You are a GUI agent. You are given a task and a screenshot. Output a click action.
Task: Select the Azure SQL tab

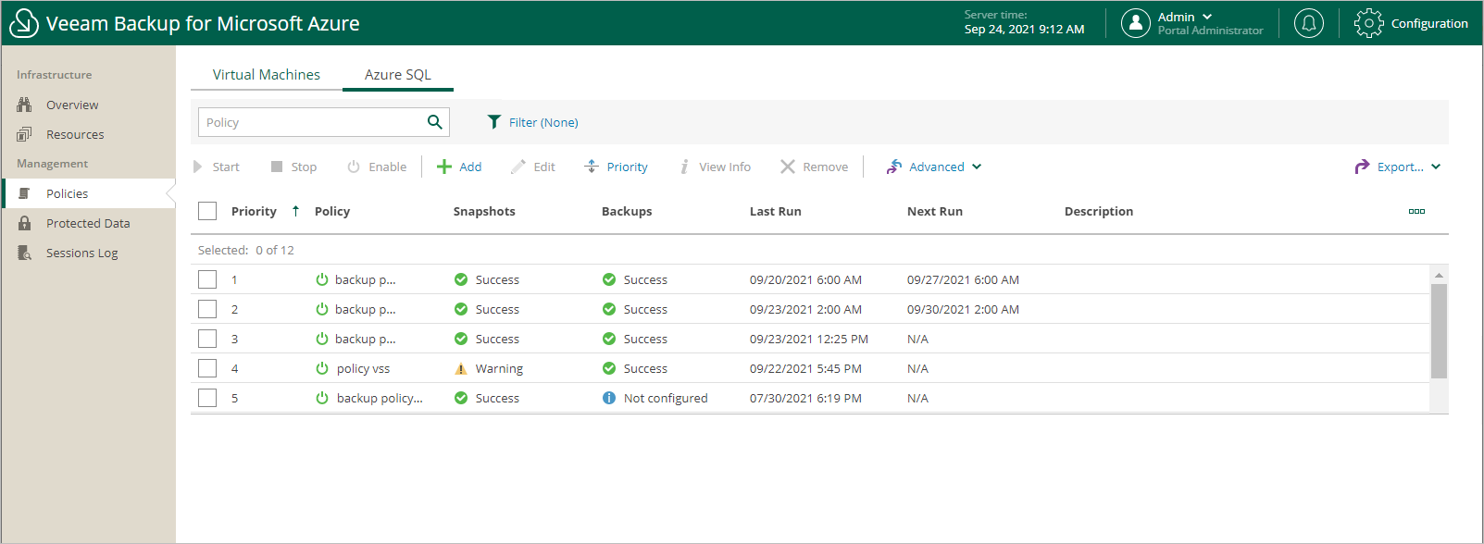coord(398,75)
